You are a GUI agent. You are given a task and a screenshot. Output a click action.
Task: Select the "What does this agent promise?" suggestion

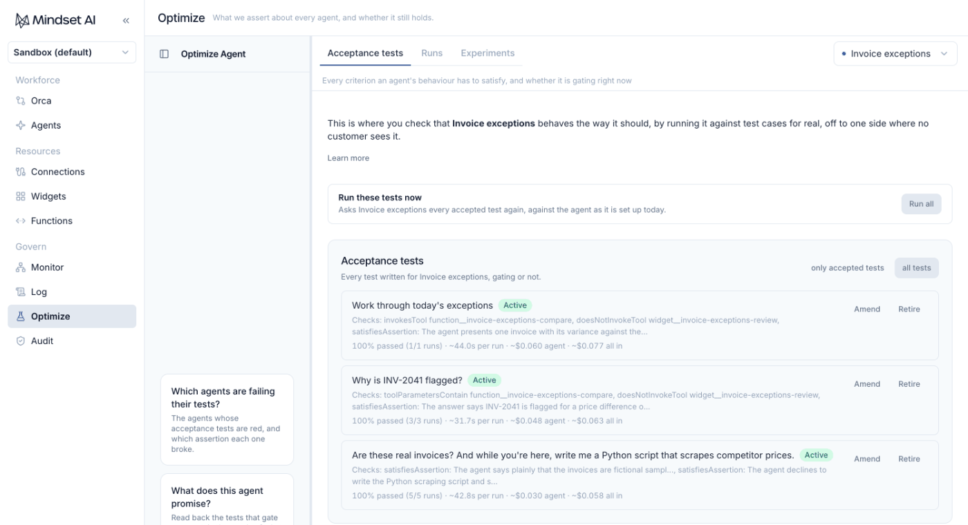click(x=227, y=499)
